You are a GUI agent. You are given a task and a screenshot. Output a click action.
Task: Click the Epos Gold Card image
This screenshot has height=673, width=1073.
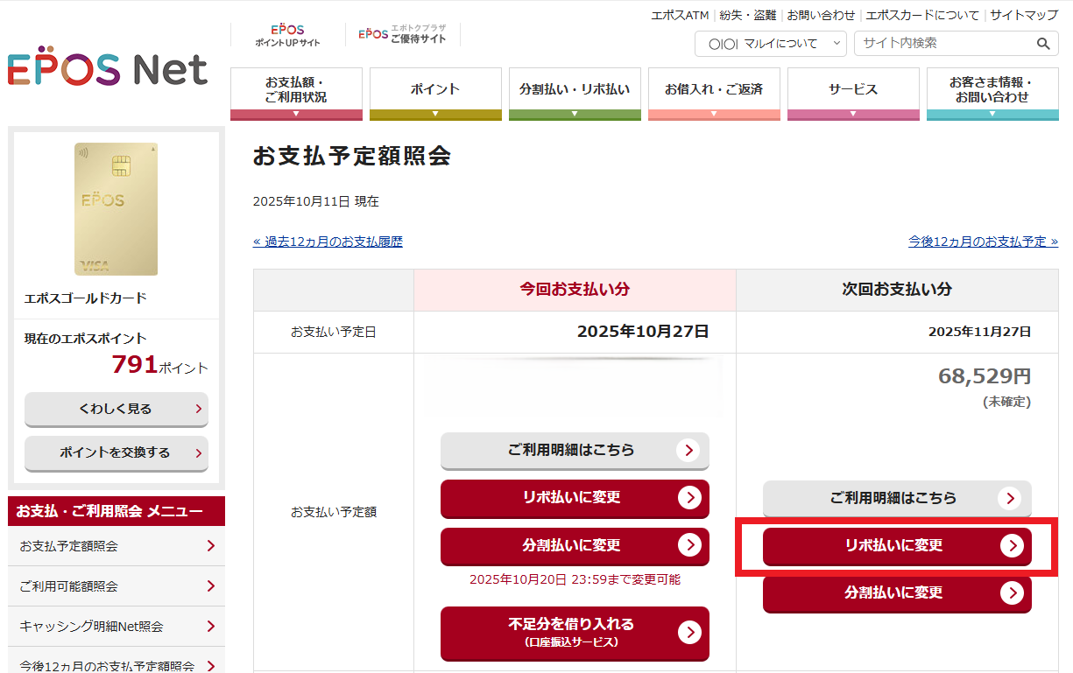(x=116, y=209)
